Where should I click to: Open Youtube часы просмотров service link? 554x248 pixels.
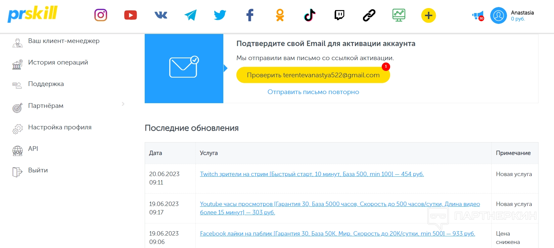[340, 208]
